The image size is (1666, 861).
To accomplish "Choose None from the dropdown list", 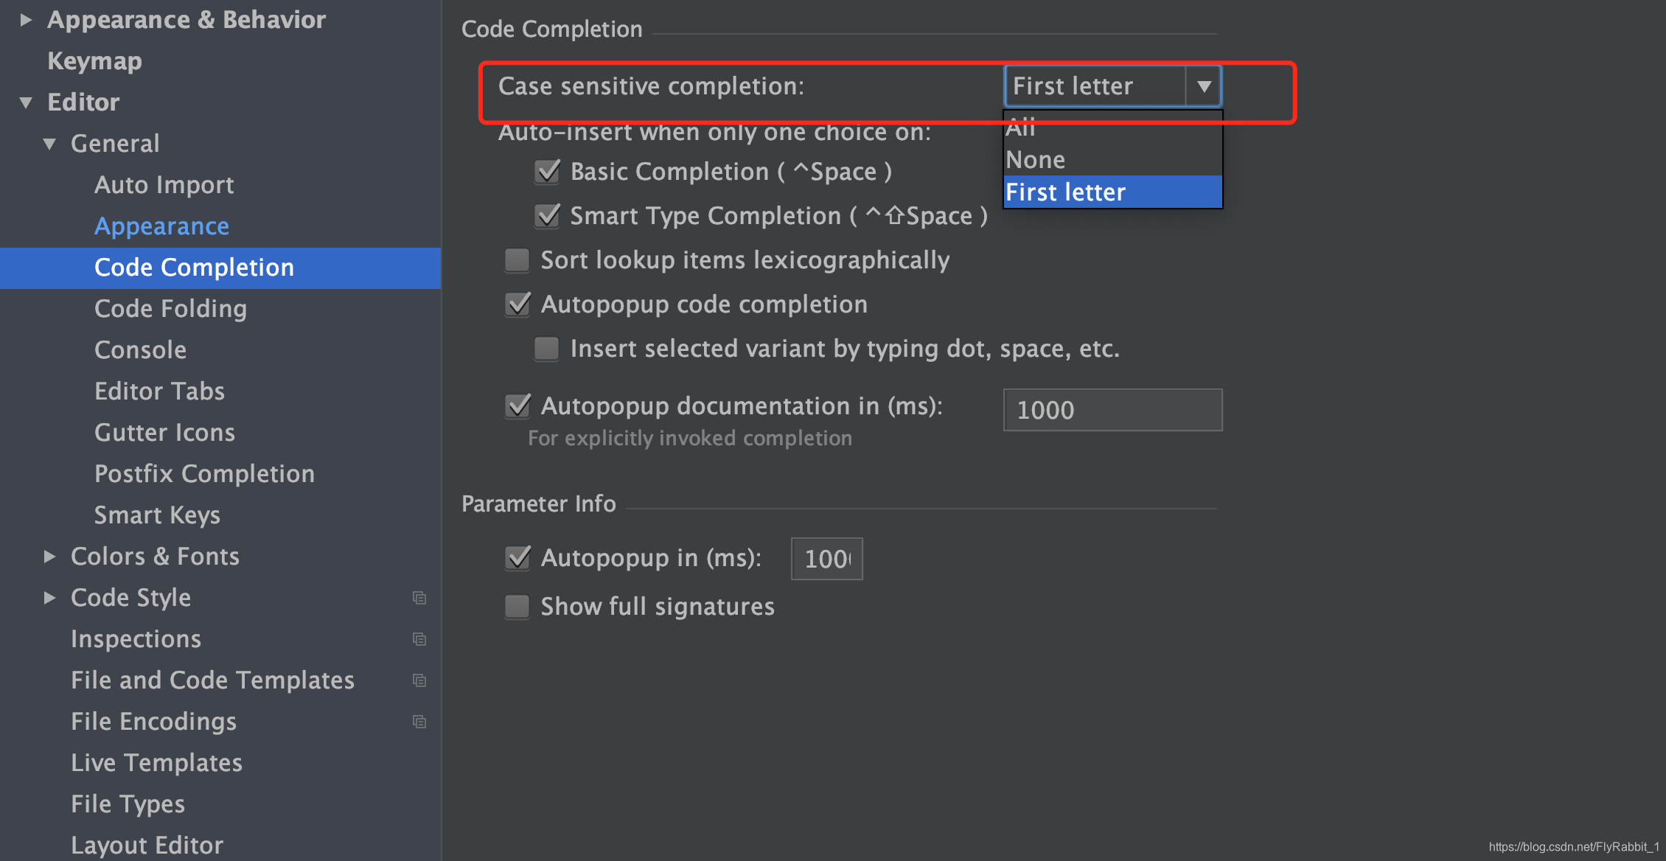I will (x=1036, y=160).
